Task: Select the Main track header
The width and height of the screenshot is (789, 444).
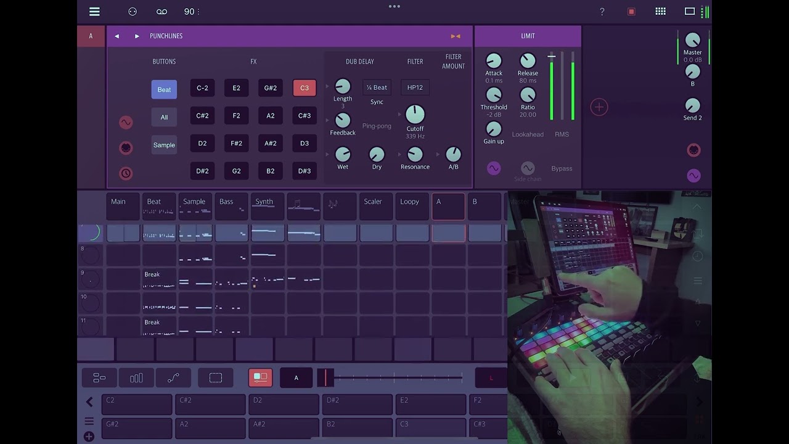Action: 123,207
